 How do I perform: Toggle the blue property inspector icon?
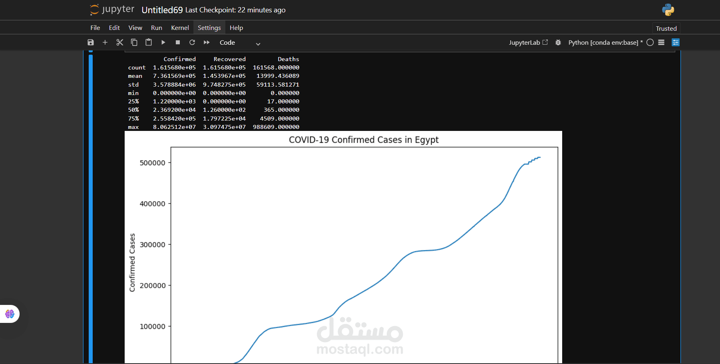tap(676, 42)
